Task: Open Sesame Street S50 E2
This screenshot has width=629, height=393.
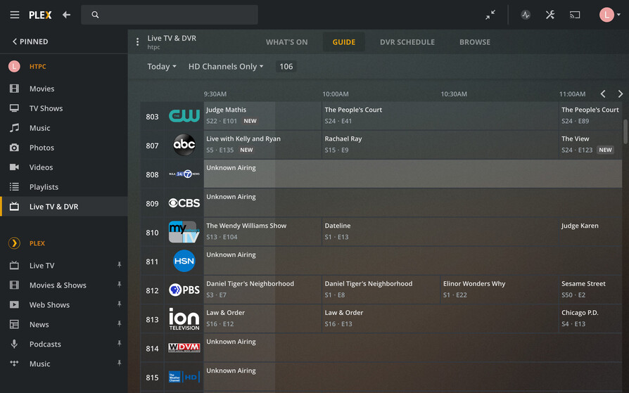Action: tap(590, 290)
